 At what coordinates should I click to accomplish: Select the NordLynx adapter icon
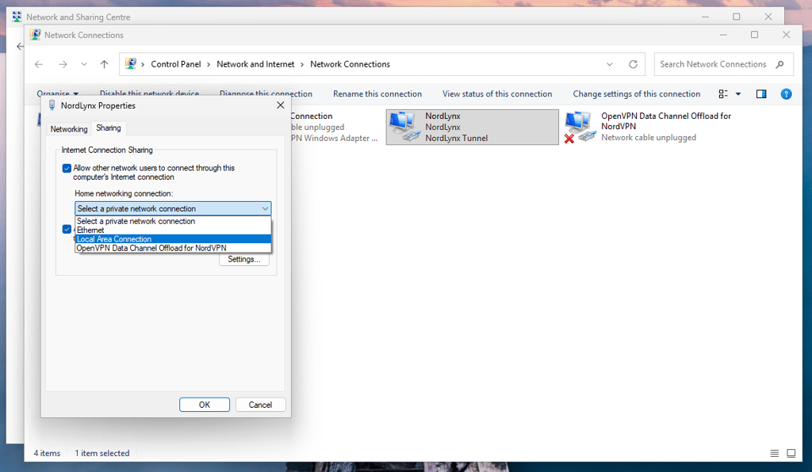404,127
